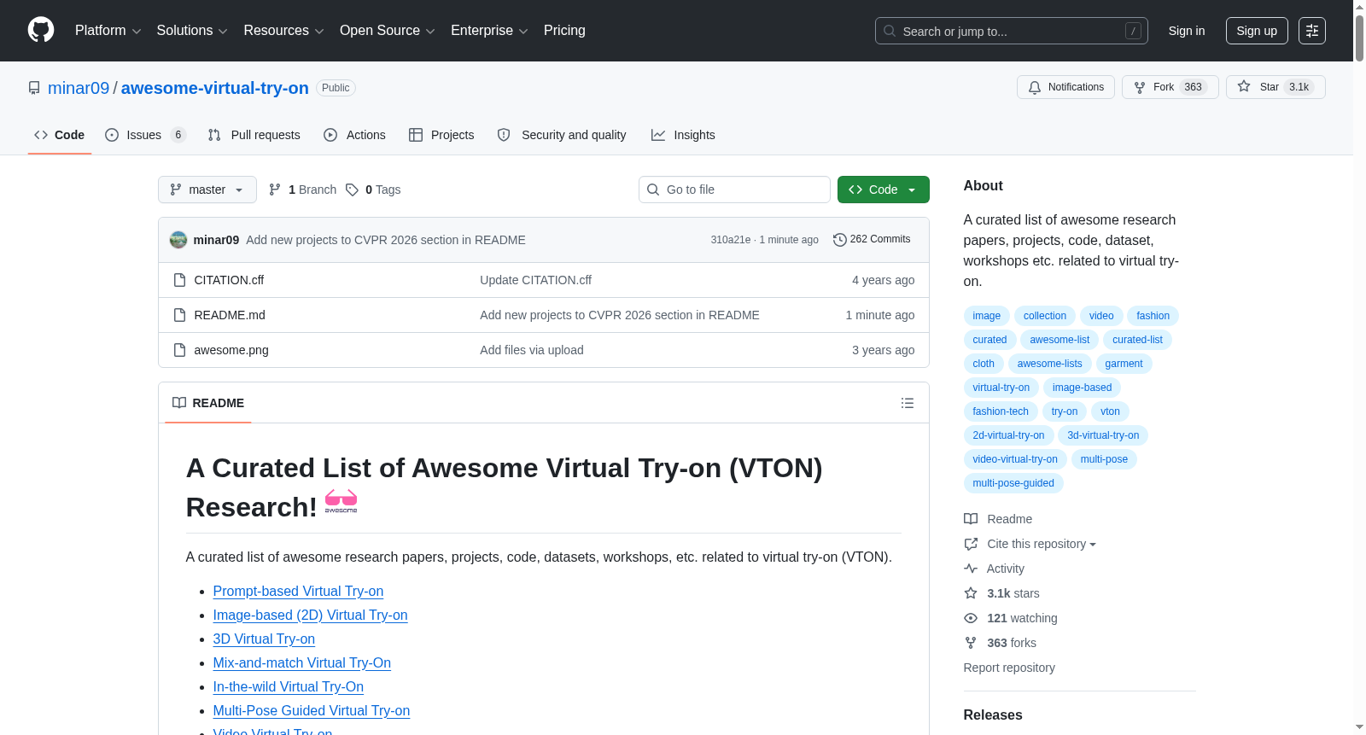Select the virtual-try-on topic tag

point(1001,388)
